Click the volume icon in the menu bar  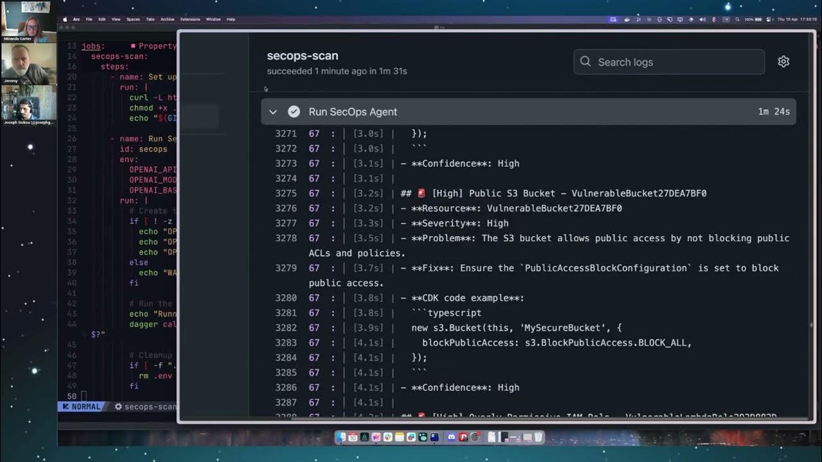point(703,19)
